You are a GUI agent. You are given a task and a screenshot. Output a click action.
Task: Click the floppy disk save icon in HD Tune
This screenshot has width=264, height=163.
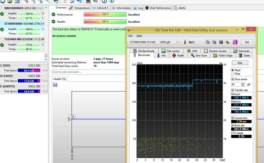[221, 42]
